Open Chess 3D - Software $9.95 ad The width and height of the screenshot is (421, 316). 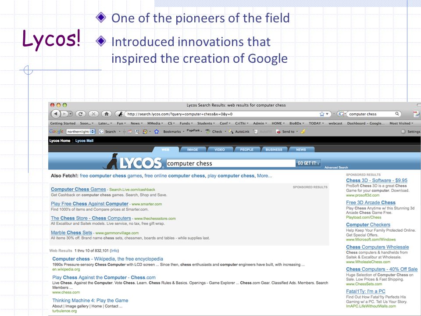(377, 180)
